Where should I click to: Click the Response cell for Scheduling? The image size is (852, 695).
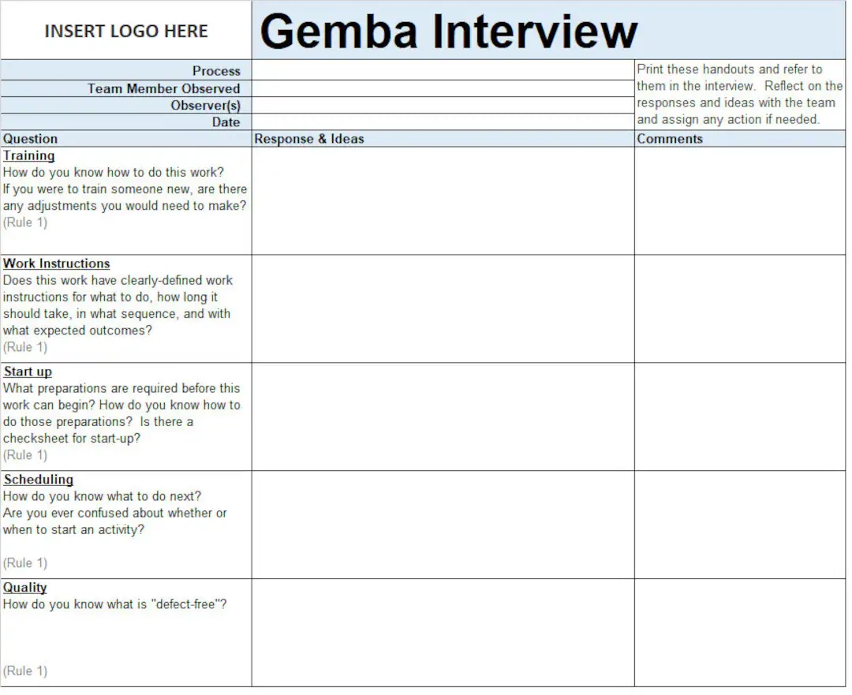pos(443,525)
